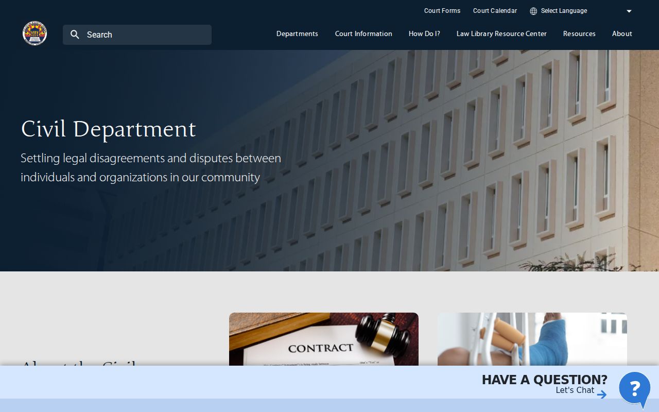Go to Court Forms link
This screenshot has width=659, height=412.
tap(442, 11)
